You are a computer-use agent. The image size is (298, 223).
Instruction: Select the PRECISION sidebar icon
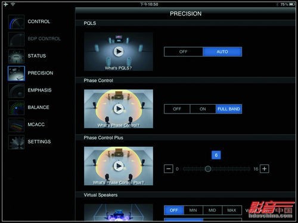pyautogui.click(x=16, y=73)
